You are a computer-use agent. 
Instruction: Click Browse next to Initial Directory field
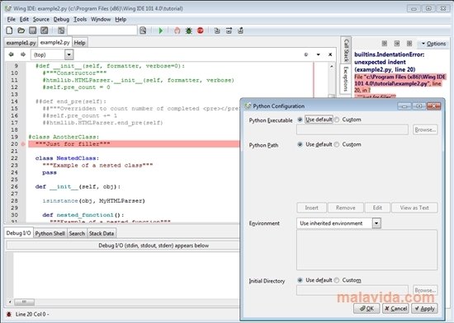click(425, 290)
